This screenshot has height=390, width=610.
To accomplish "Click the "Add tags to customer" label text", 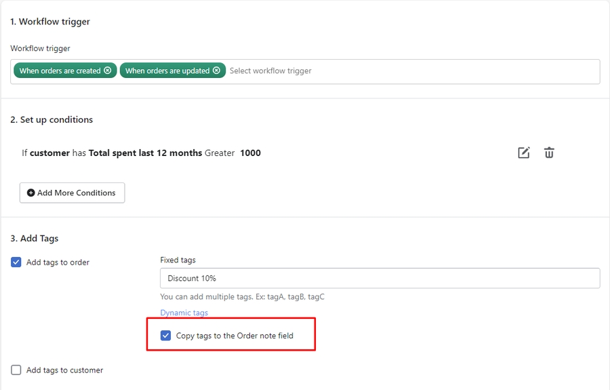I will [64, 370].
